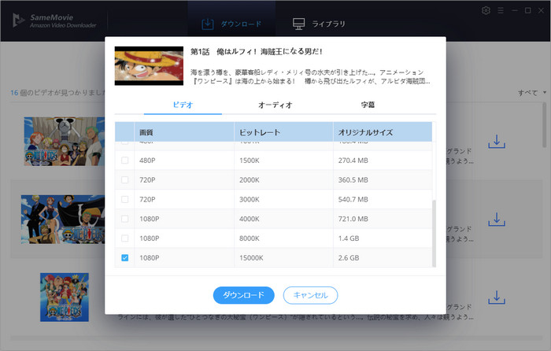Click download icon for first background video
This screenshot has height=351, width=551.
click(497, 142)
